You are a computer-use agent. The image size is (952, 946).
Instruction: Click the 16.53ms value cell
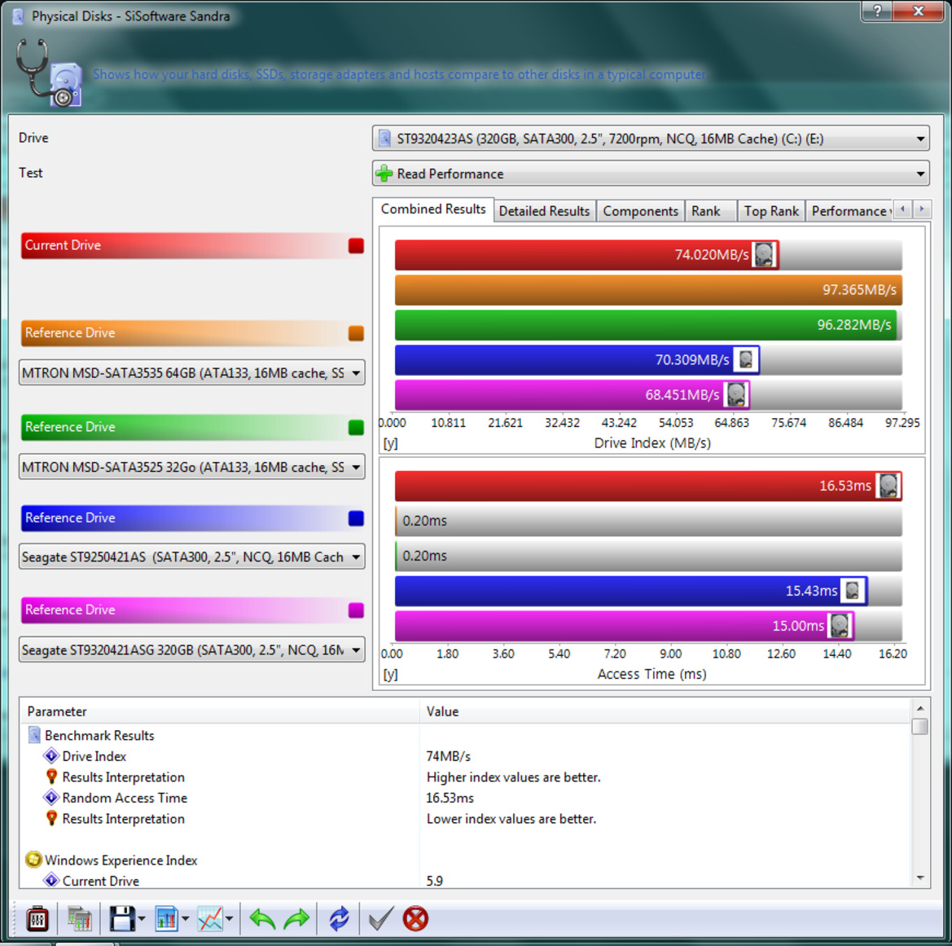point(450,799)
